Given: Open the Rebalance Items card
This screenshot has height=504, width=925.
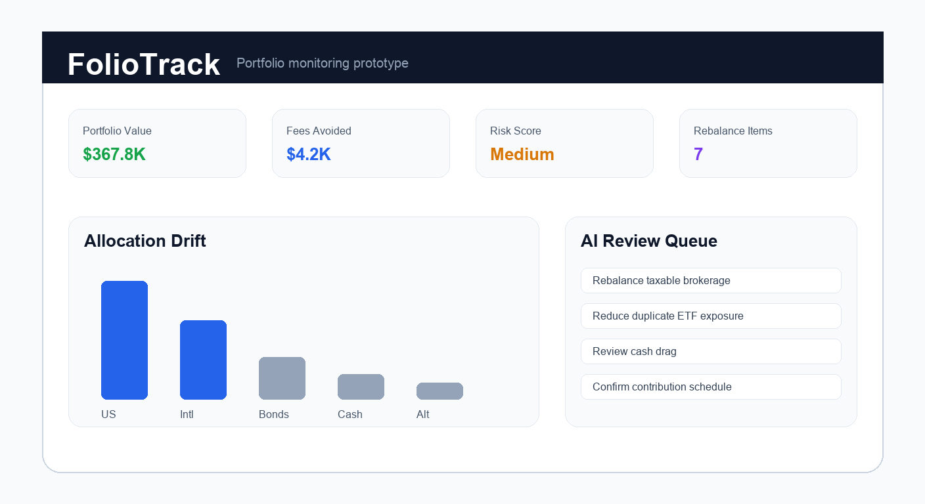Looking at the screenshot, I should pos(768,143).
